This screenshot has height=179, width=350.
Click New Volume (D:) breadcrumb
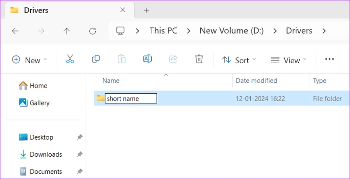point(232,31)
